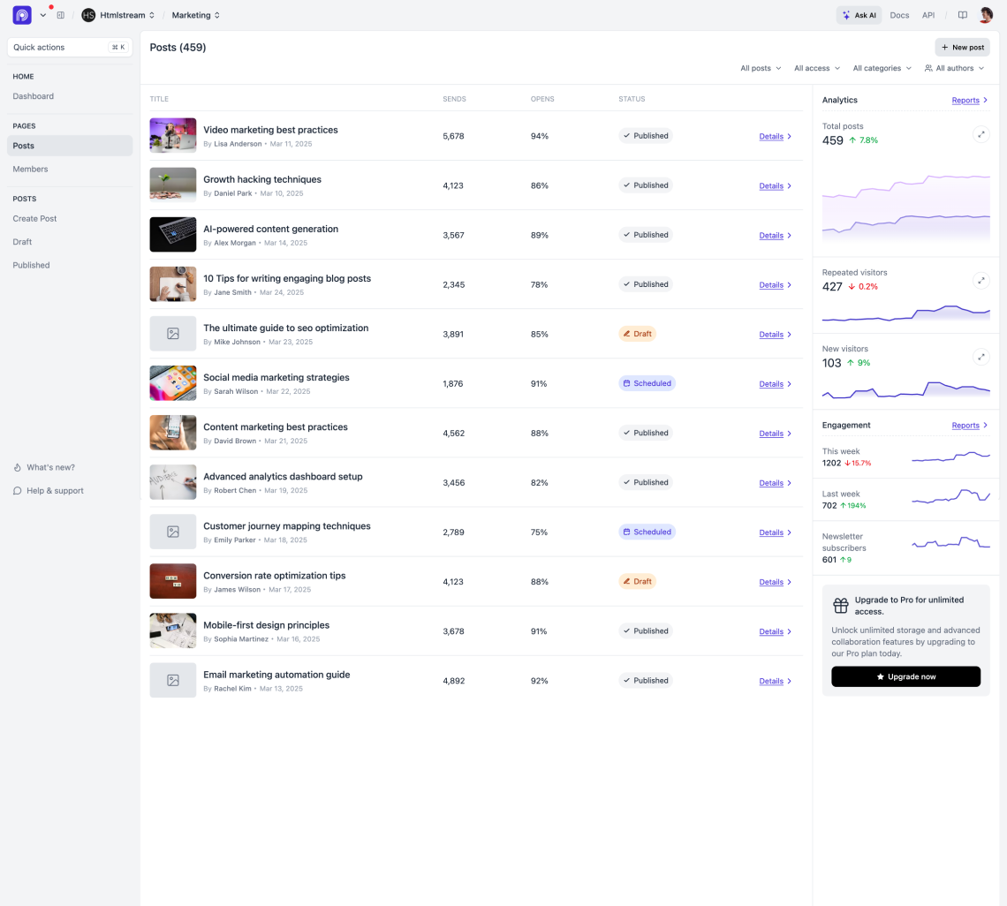Click thumbnail of Growth hacking techniques
Screen dimensions: 1007x906
pyautogui.click(x=173, y=185)
